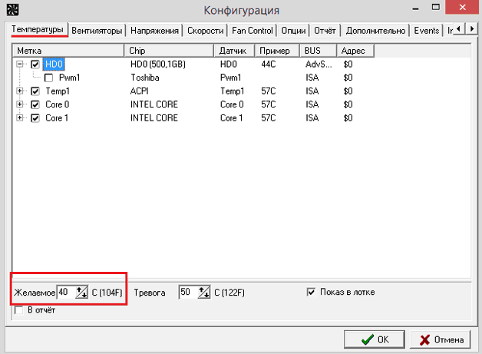Collapse the HD0 tree node
Viewport: 482px width, 354px height.
pyautogui.click(x=20, y=64)
